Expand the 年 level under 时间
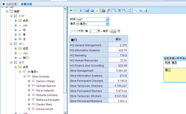This screenshot has width=186, height=114. [x=15, y=30]
